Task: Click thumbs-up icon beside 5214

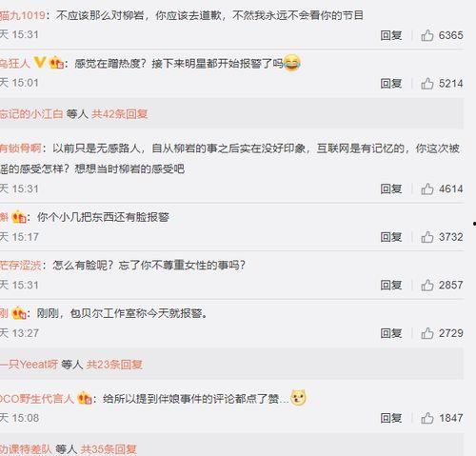Action: click(x=427, y=84)
